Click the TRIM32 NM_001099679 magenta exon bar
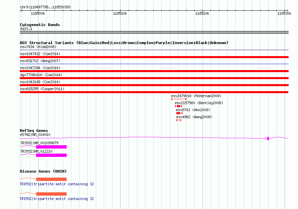The image size is (298, 209). pos(51,147)
